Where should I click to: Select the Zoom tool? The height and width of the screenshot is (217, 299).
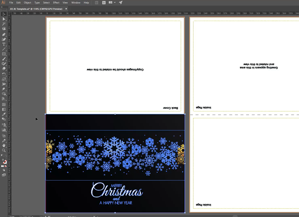click(4, 151)
